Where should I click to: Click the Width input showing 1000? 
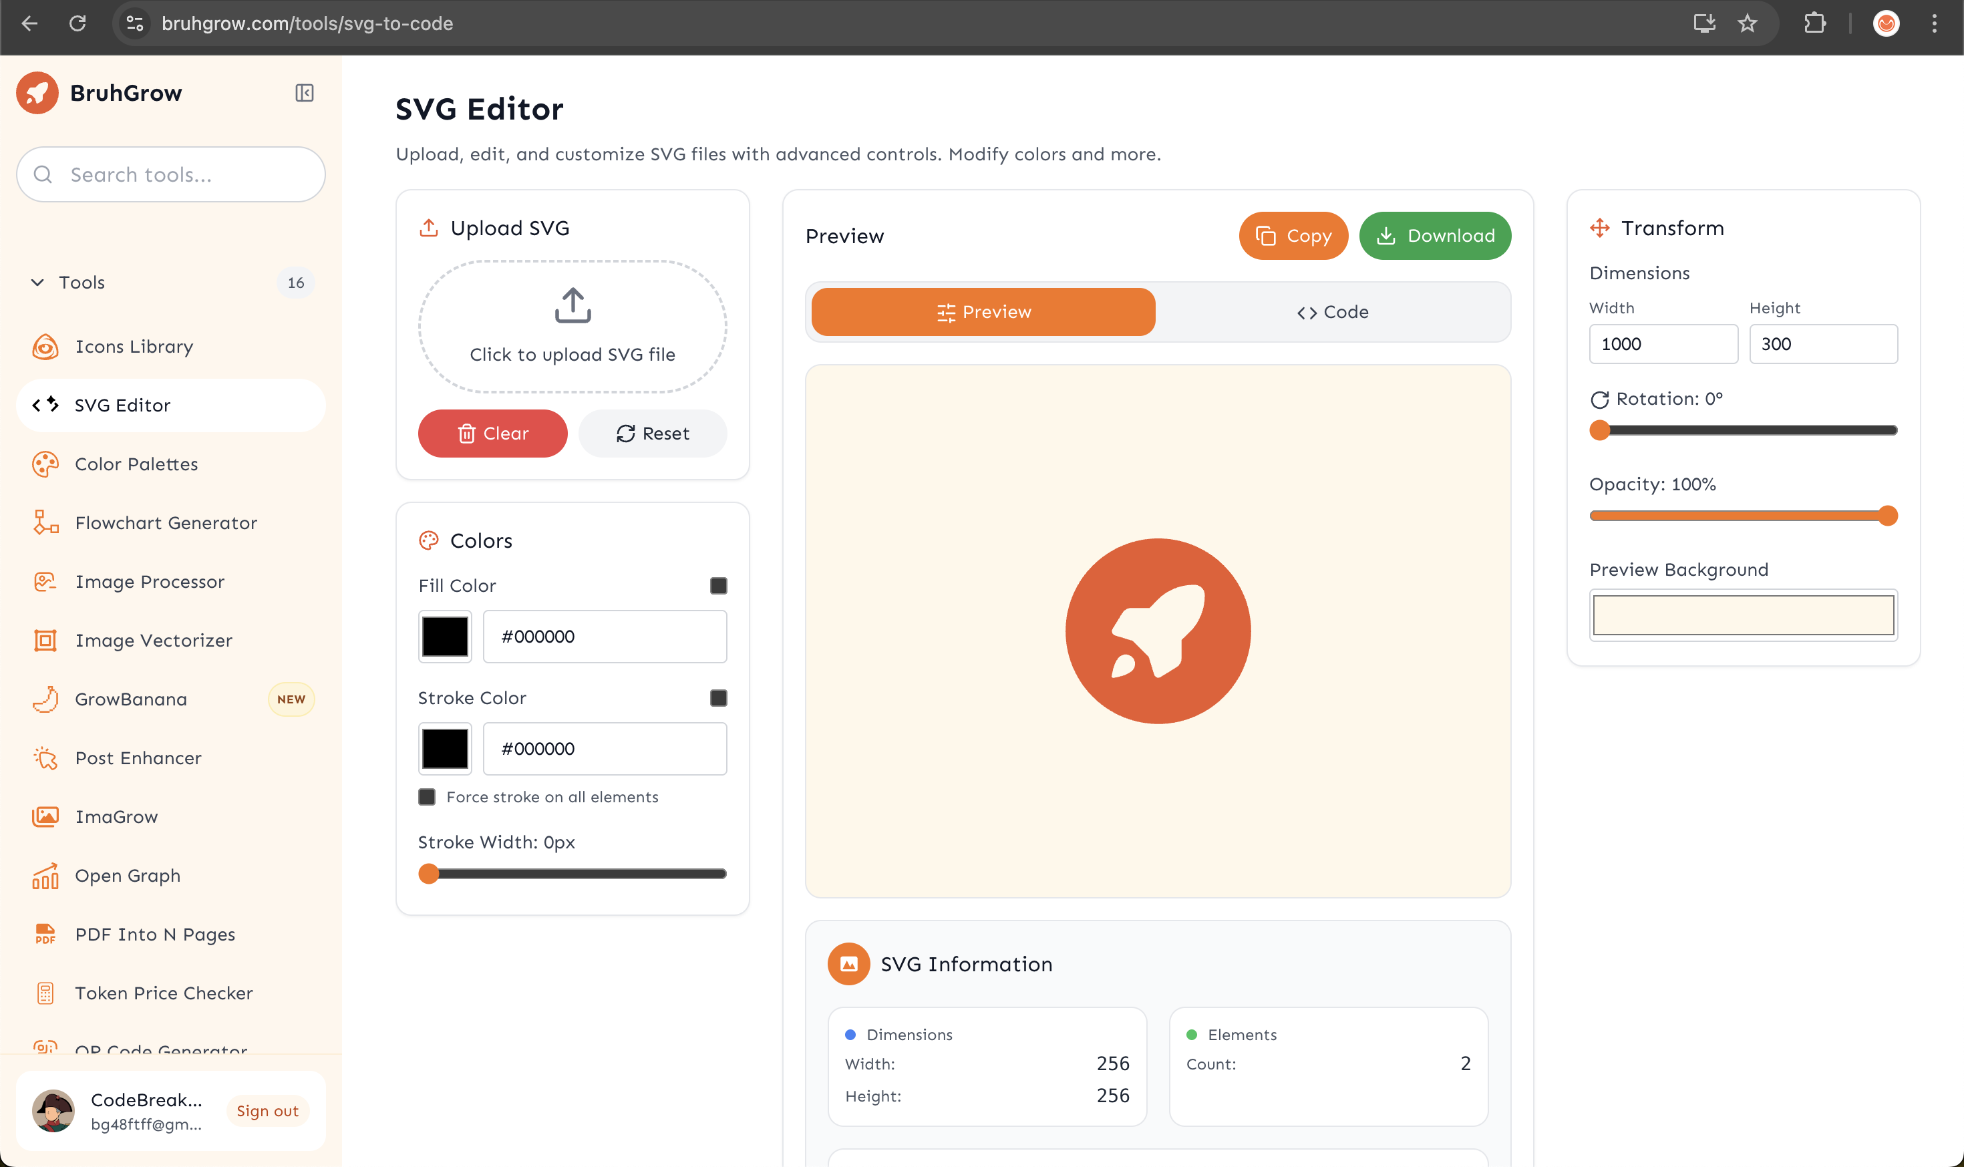click(x=1663, y=343)
